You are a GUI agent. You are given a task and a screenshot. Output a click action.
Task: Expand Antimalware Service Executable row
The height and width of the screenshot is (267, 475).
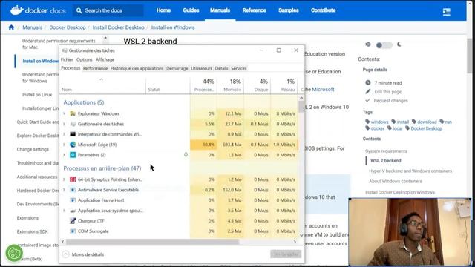[64, 190]
